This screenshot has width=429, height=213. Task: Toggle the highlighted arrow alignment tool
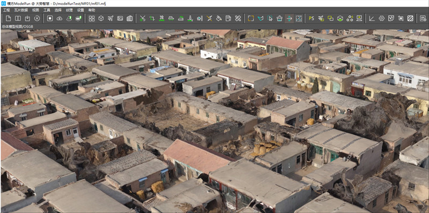pyautogui.click(x=289, y=18)
